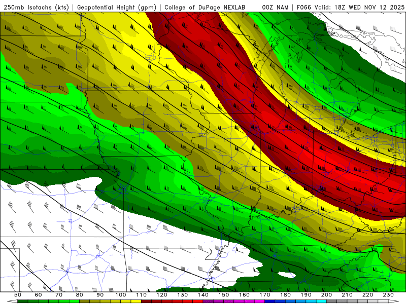406x304 pixels.
Task: Click the 180 value on the color scale
Action: [285, 295]
